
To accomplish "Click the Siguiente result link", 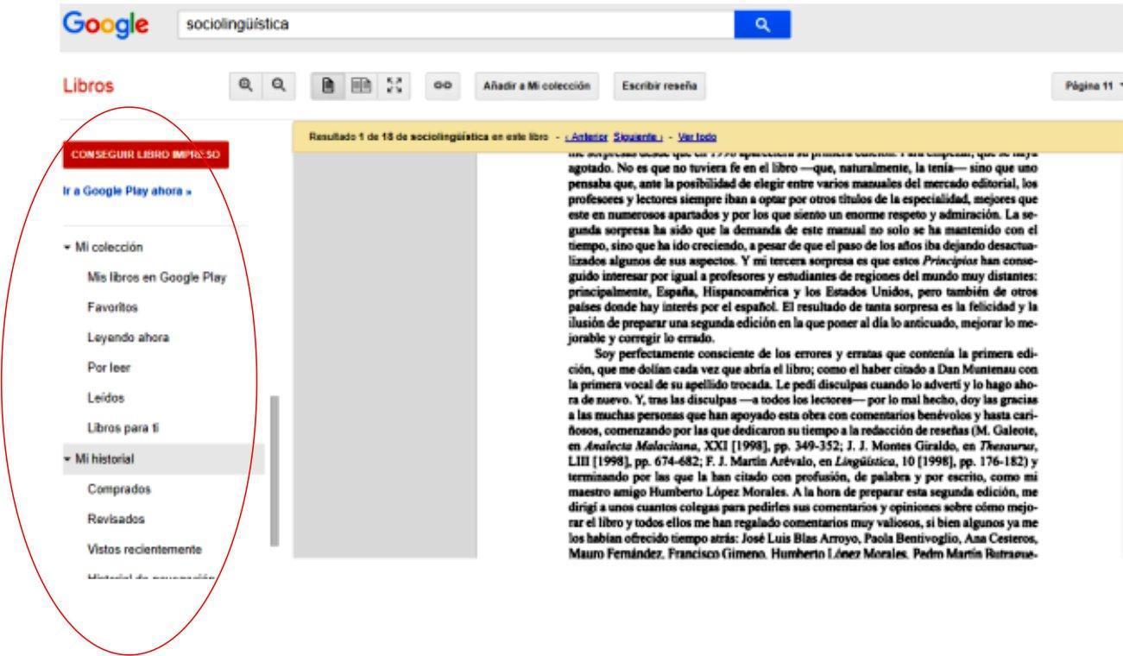I will tap(638, 137).
